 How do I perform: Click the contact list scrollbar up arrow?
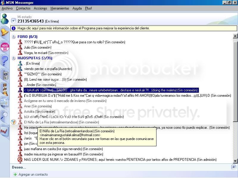point(235,36)
